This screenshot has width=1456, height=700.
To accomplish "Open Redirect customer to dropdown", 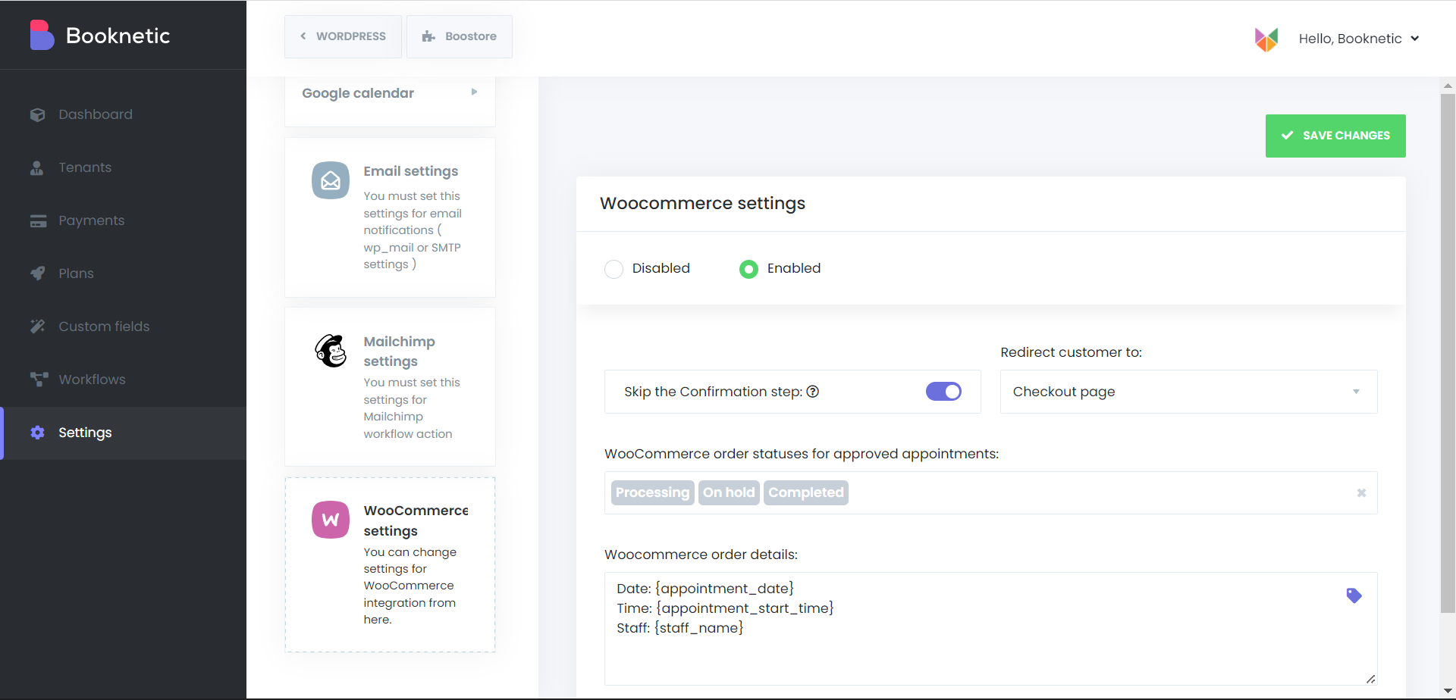I will point(1188,392).
